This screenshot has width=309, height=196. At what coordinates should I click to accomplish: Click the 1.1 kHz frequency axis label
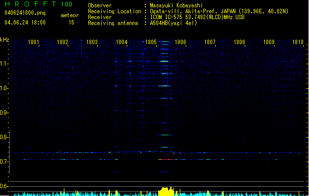[4, 64]
